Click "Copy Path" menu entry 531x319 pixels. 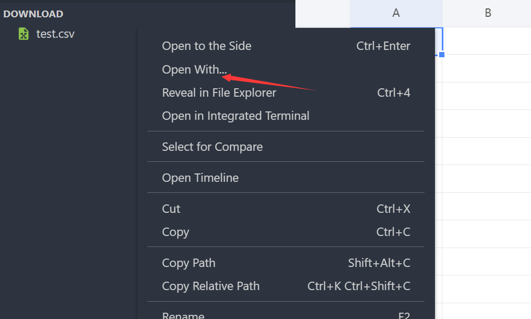pyautogui.click(x=188, y=263)
